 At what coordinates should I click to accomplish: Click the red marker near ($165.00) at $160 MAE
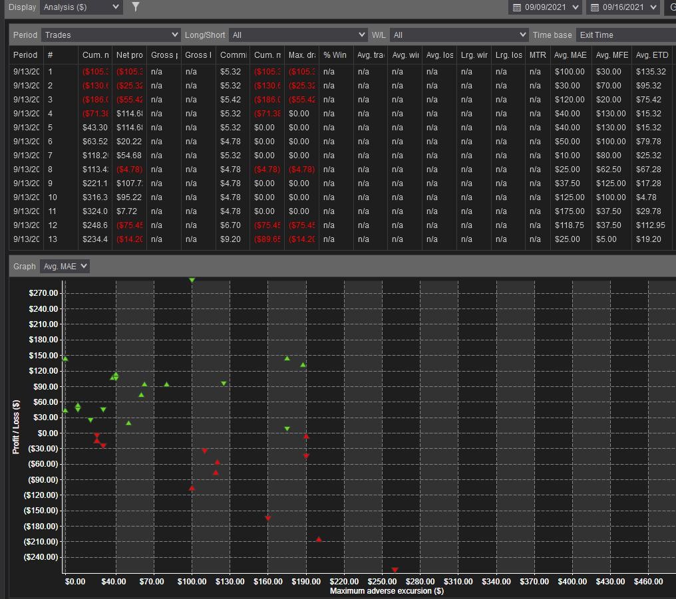tap(267, 518)
